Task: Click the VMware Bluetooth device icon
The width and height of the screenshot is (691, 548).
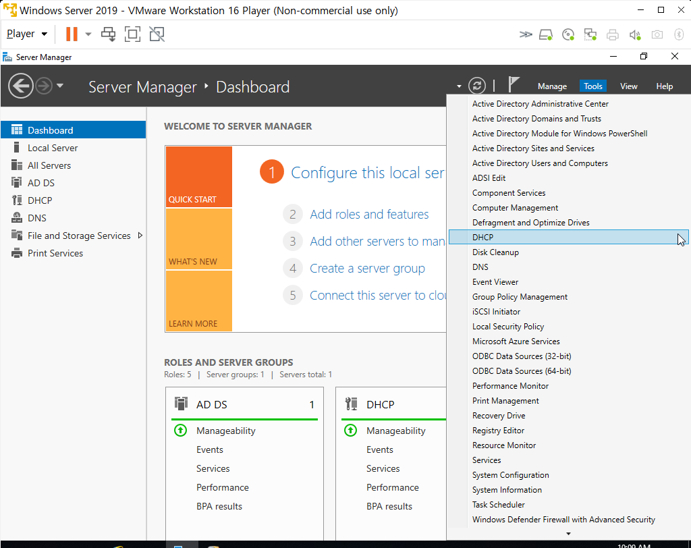Action: pos(679,34)
